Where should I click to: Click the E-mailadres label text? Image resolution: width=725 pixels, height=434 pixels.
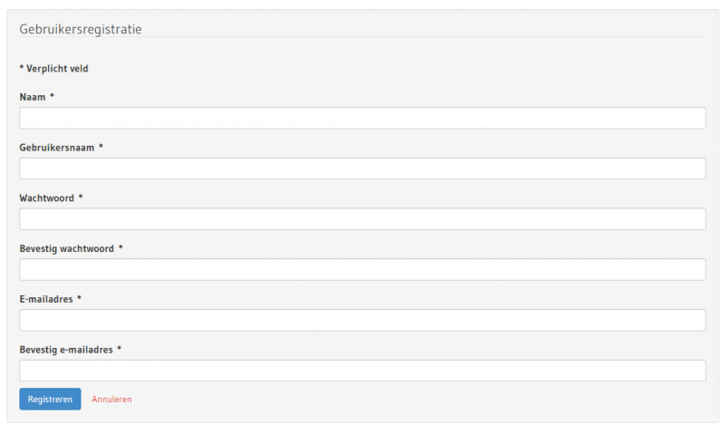[x=46, y=299]
